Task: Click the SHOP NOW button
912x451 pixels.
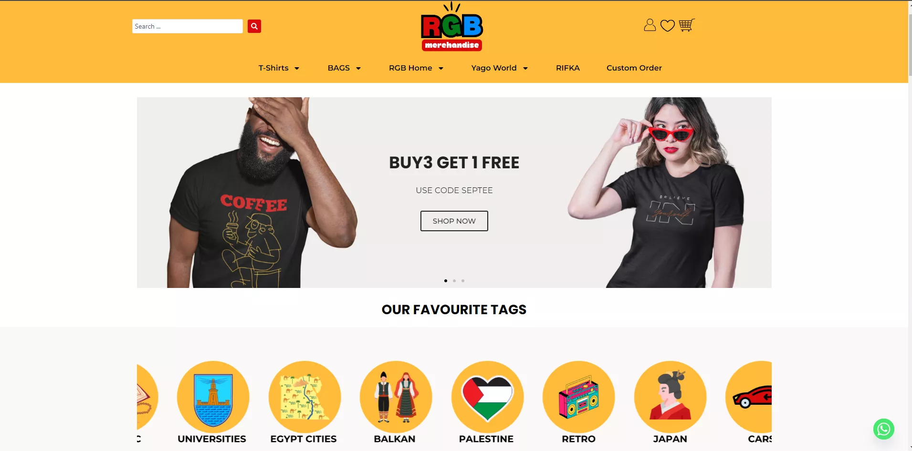Action: pyautogui.click(x=454, y=221)
